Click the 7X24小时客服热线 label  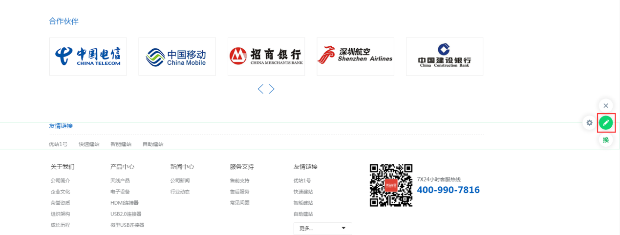tap(439, 179)
